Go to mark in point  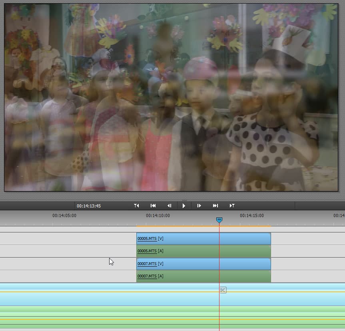click(136, 206)
